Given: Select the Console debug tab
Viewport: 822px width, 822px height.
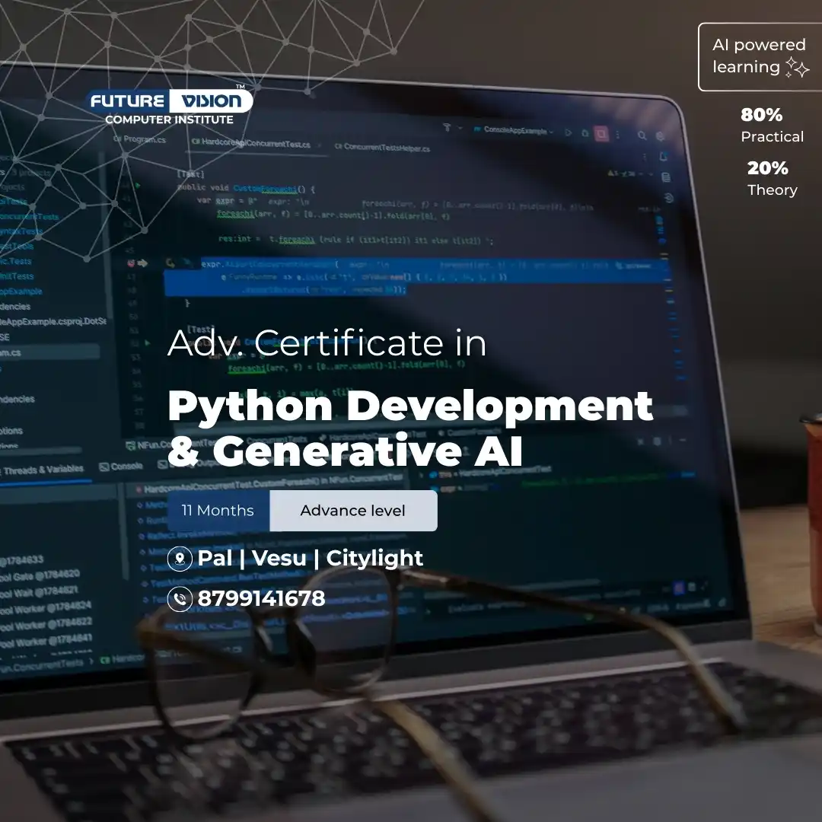Looking at the screenshot, I should pos(121,467).
